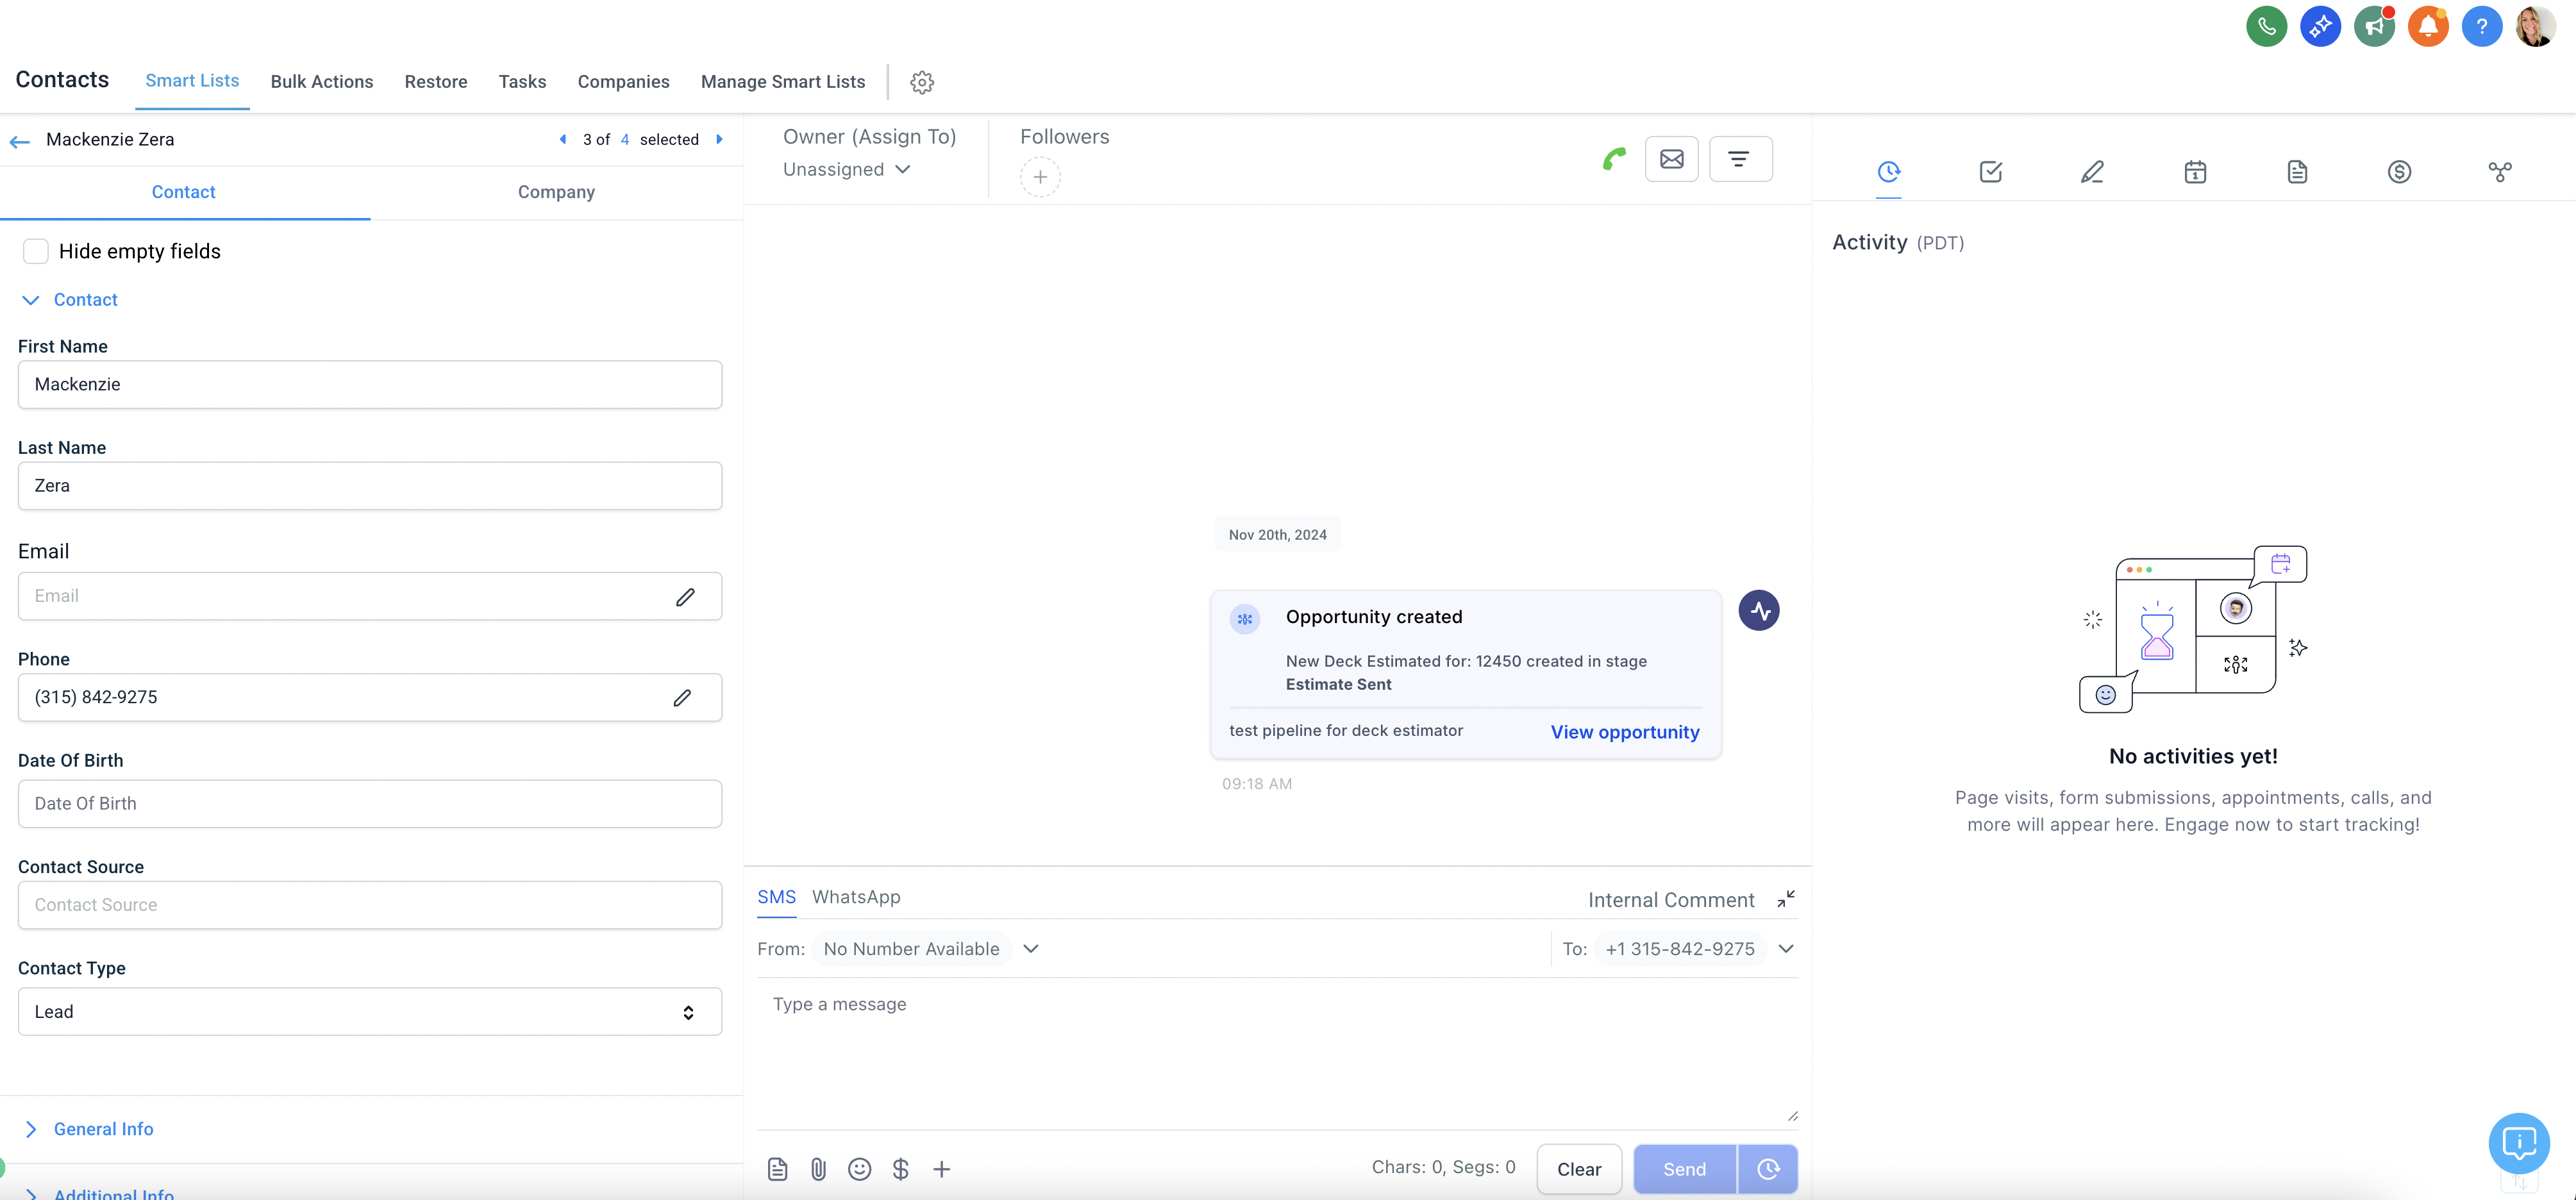Click the conversation filter lines icon
Viewport: 2576px width, 1200px height.
click(1740, 159)
